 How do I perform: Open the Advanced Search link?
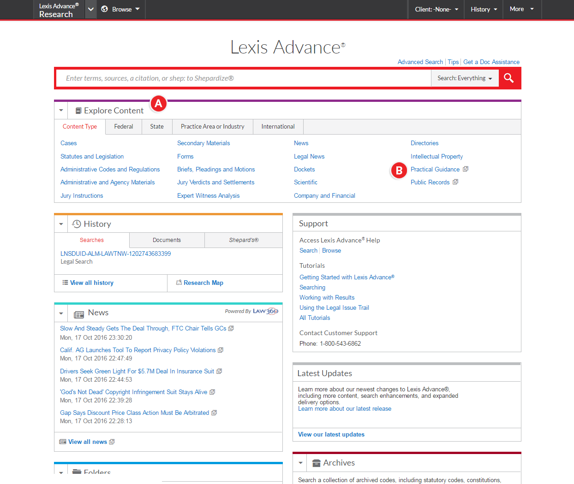[420, 62]
